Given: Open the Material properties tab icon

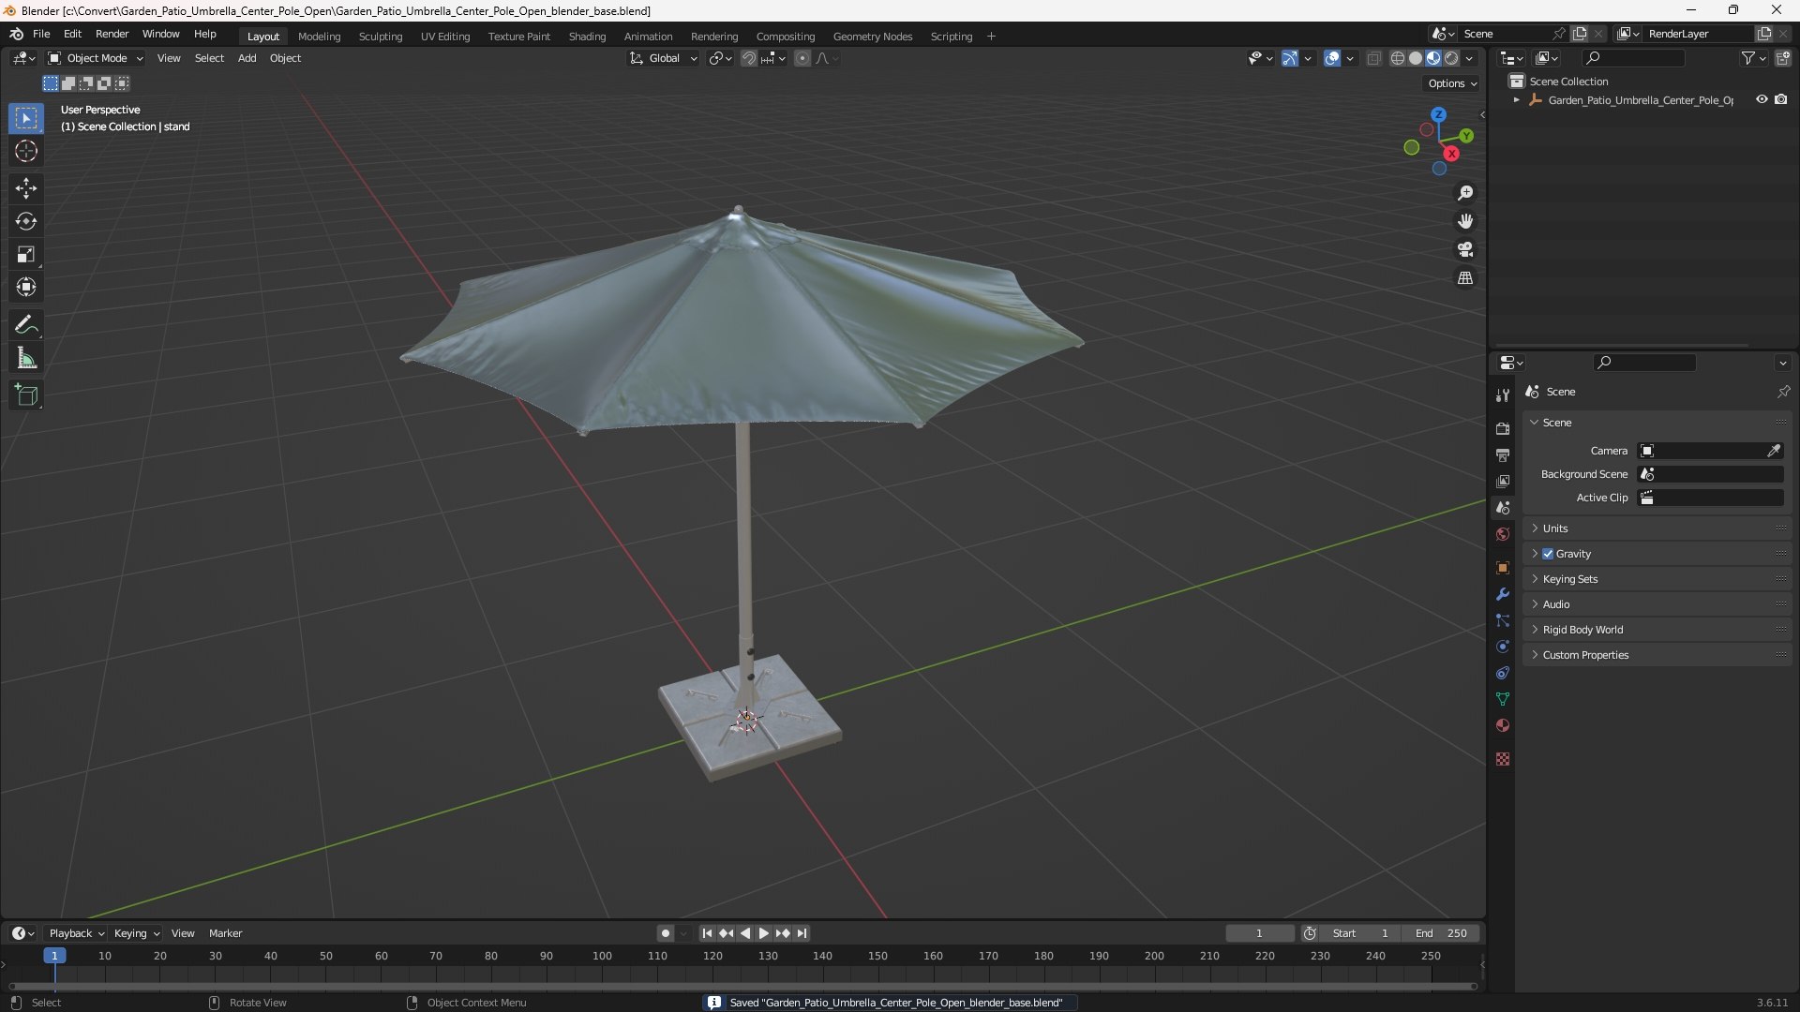Looking at the screenshot, I should [1503, 725].
